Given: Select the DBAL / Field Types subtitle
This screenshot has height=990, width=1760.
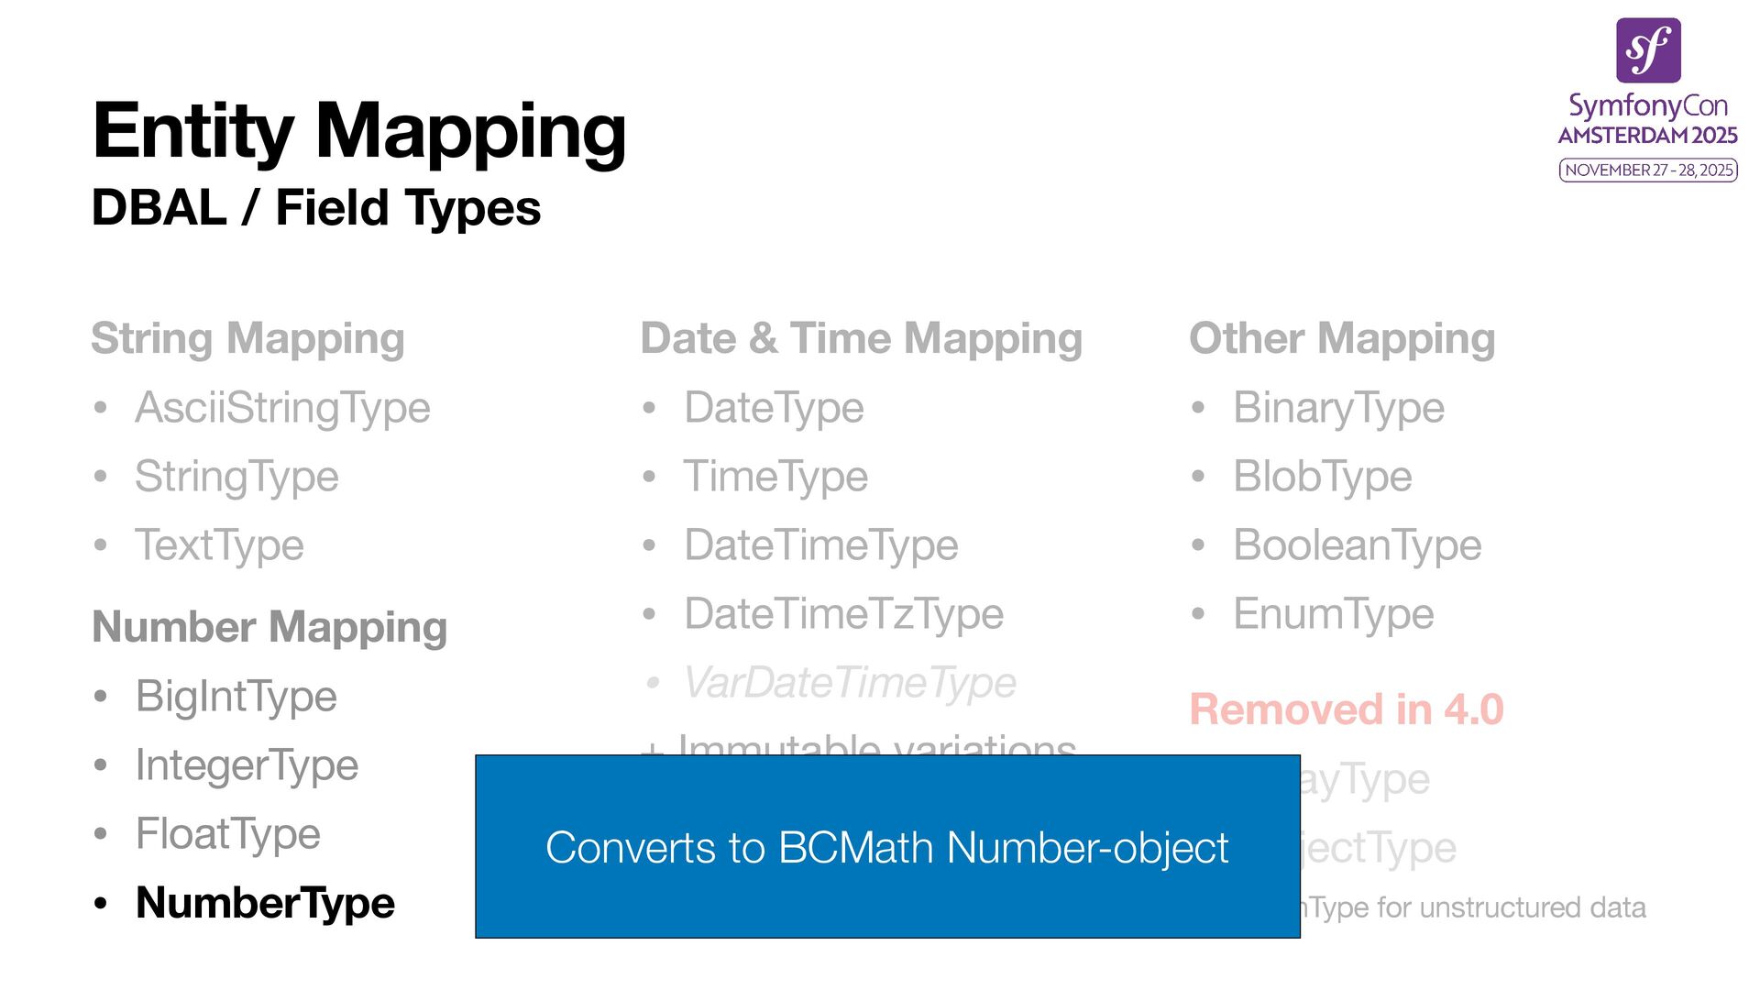Looking at the screenshot, I should click(x=316, y=208).
